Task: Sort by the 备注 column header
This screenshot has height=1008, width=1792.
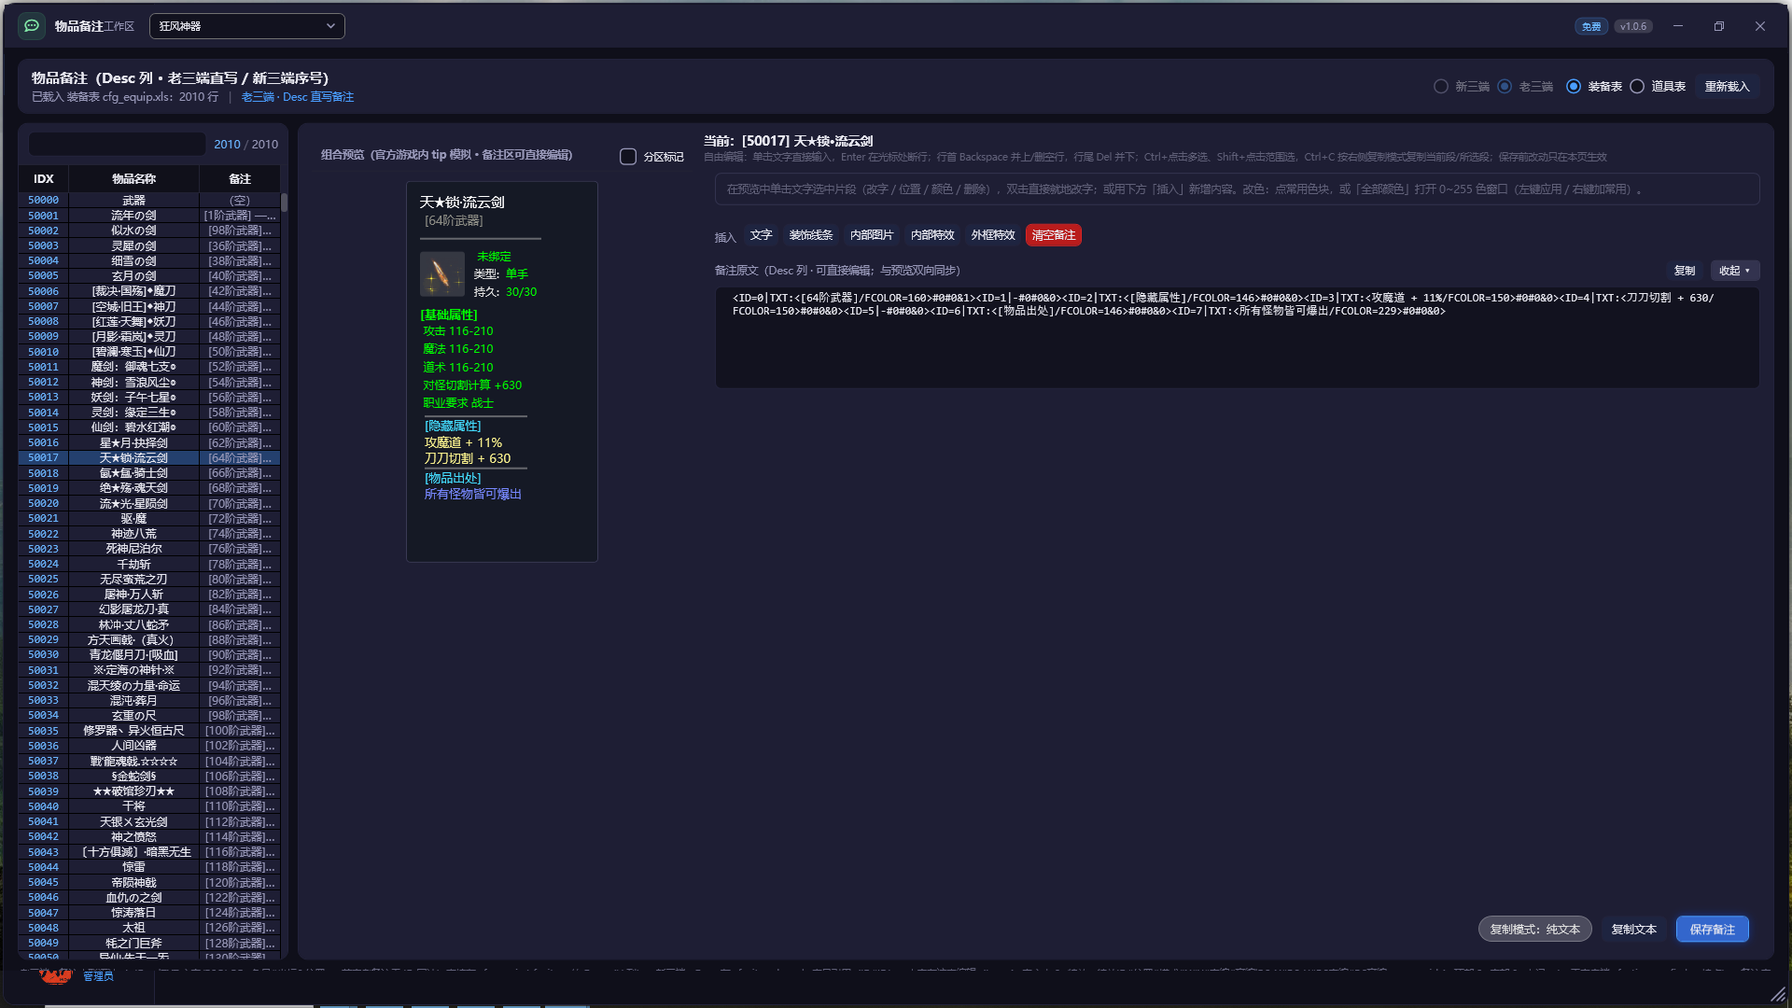Action: click(240, 178)
